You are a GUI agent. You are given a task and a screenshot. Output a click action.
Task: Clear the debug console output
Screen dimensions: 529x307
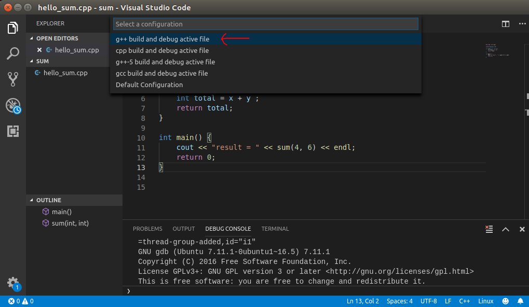point(489,229)
